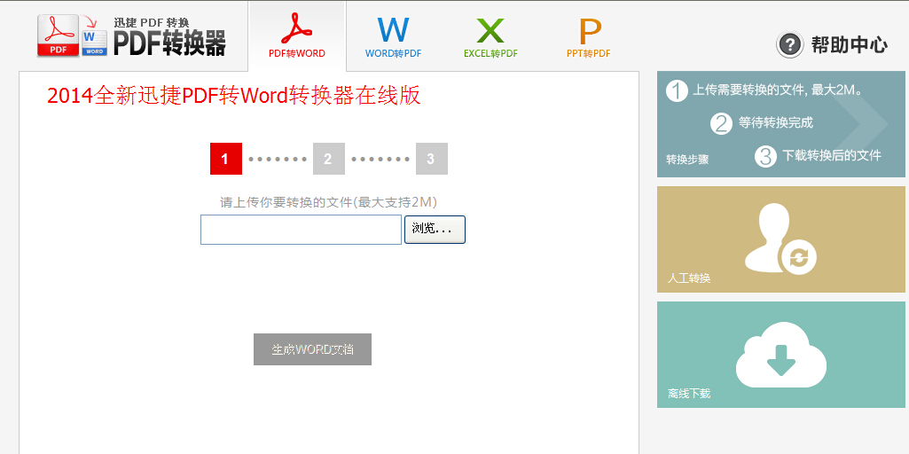
Task: Open 帮助中心 help center link
Action: [x=850, y=44]
